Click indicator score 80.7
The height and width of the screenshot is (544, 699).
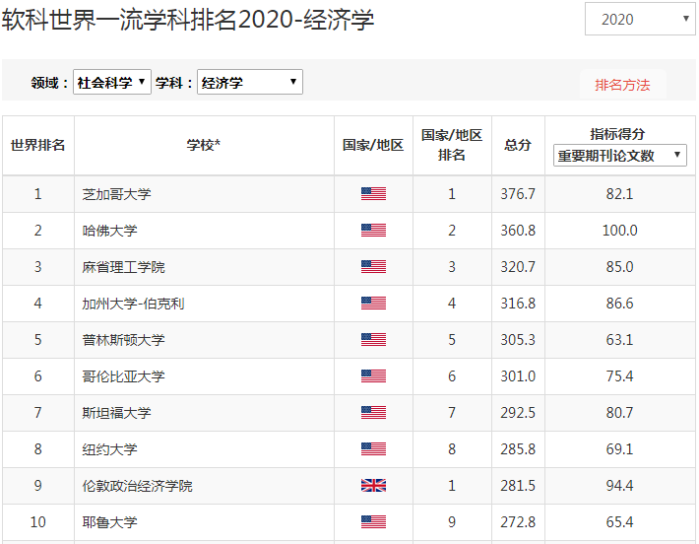(x=619, y=413)
